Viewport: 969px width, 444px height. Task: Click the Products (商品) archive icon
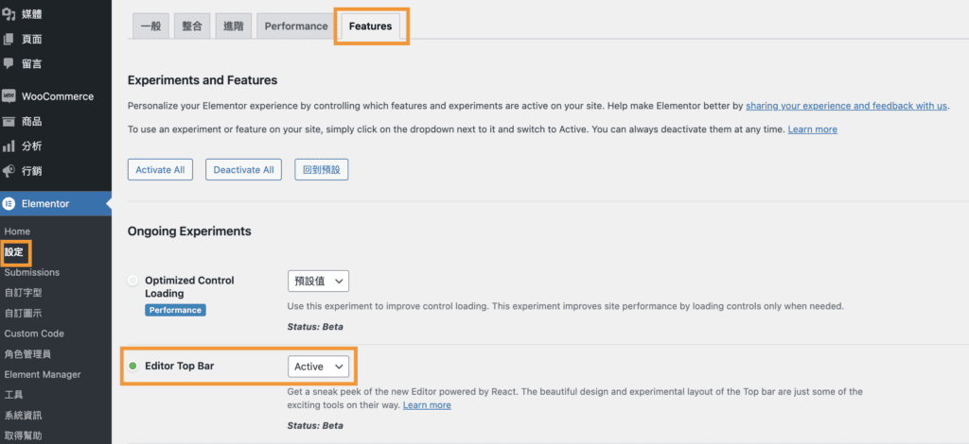[9, 121]
